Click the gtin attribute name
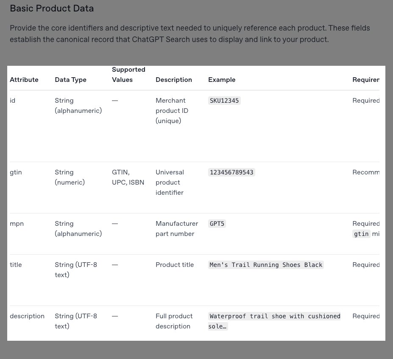The height and width of the screenshot is (359, 393). click(16, 172)
